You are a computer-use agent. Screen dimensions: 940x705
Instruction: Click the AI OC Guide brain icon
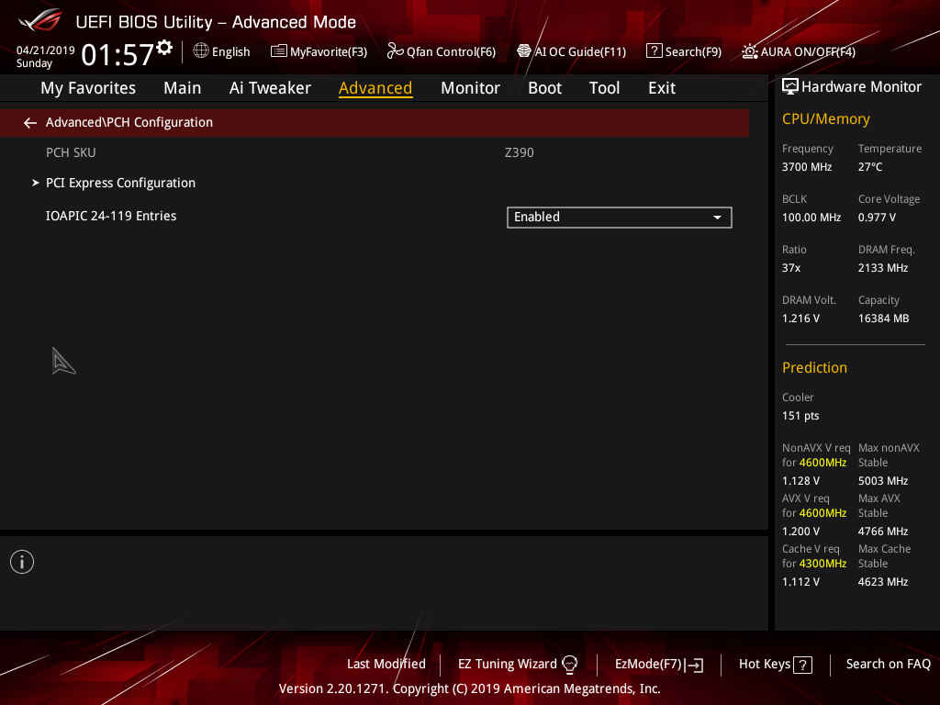tap(523, 51)
